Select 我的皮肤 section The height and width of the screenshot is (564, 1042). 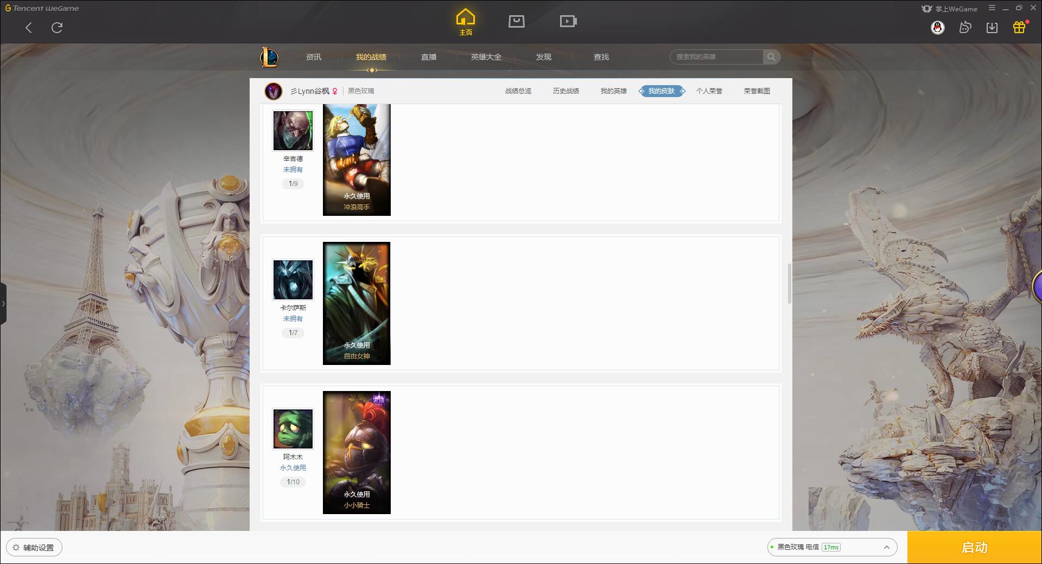[662, 91]
